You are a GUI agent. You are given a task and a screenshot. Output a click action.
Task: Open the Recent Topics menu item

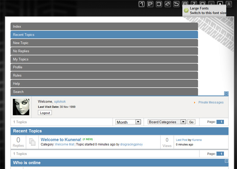point(104,35)
